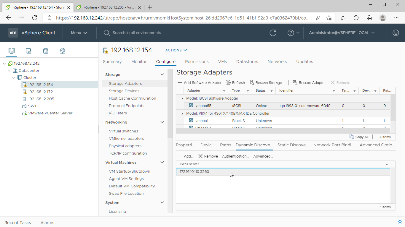Image resolution: width=405 pixels, height=227 pixels.
Task: Switch to the Permissions tab
Action: tap(197, 62)
